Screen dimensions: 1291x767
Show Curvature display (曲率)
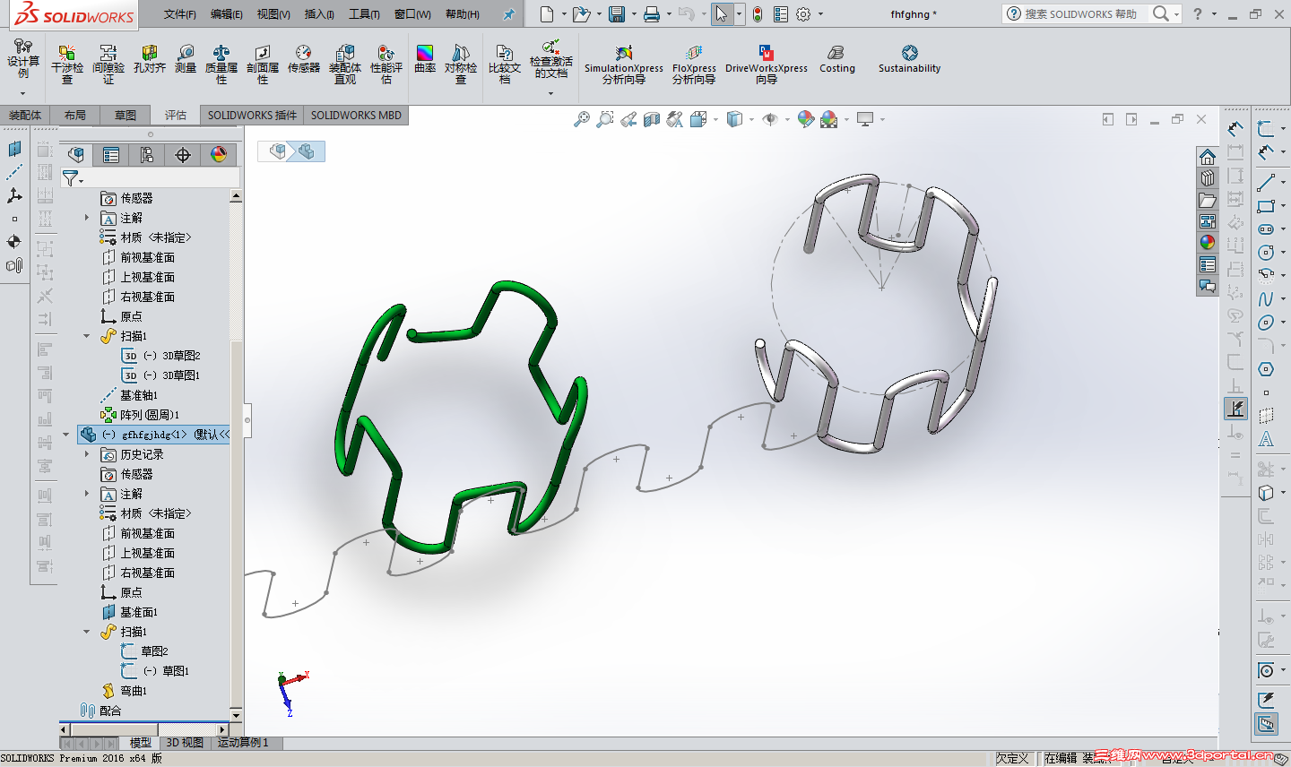point(425,59)
